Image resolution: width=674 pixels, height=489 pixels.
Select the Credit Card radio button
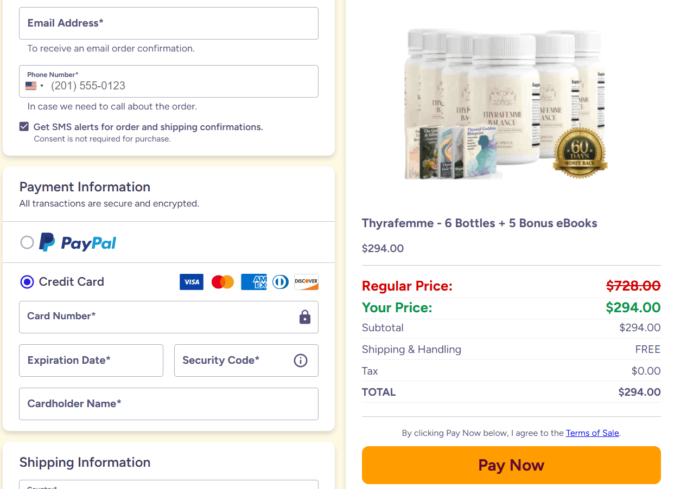coord(27,282)
